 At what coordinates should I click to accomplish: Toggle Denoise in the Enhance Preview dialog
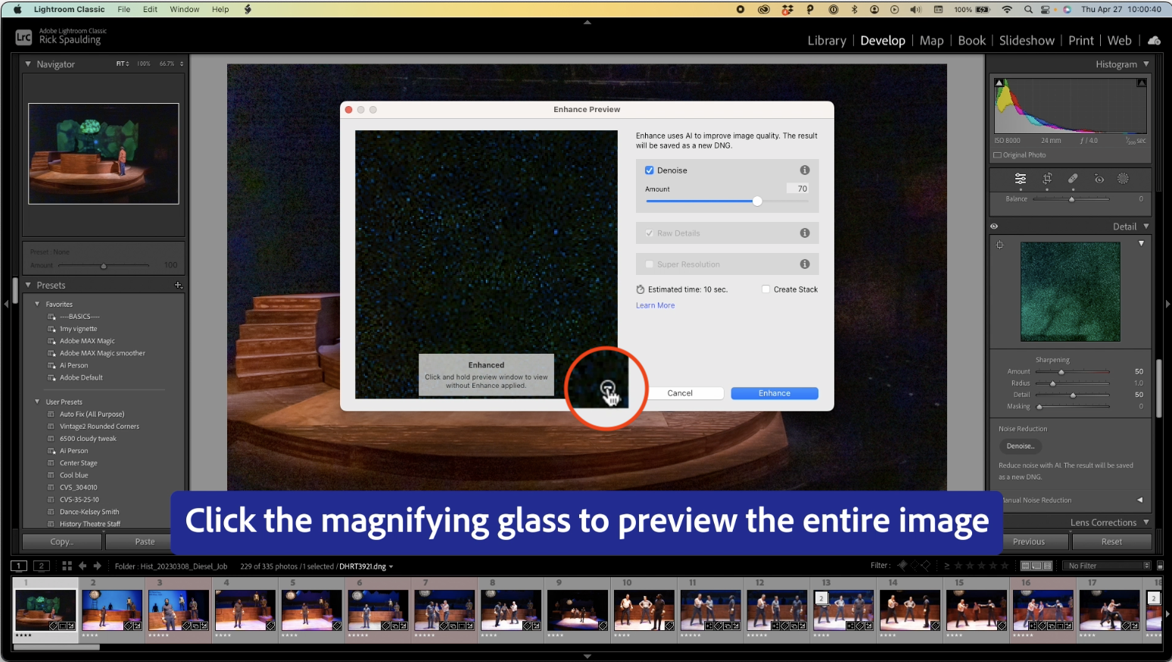[x=649, y=170]
